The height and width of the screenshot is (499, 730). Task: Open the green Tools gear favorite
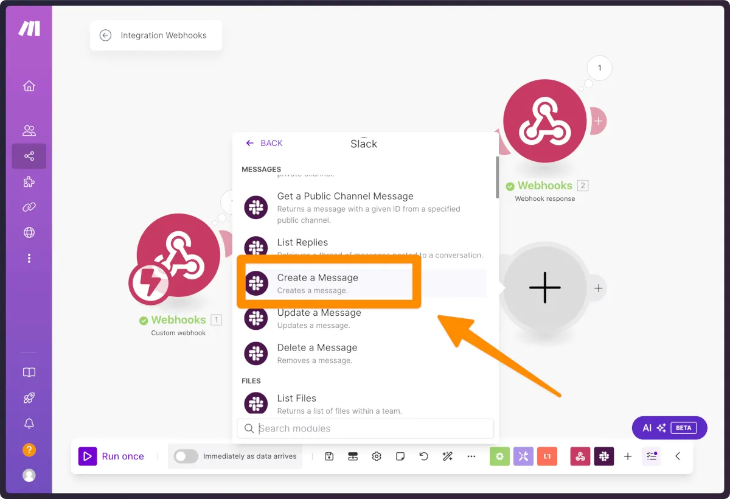(499, 456)
